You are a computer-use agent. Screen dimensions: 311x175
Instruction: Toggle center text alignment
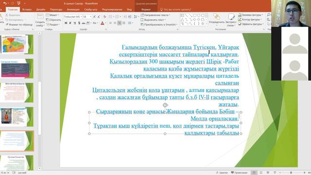[x=115, y=23]
